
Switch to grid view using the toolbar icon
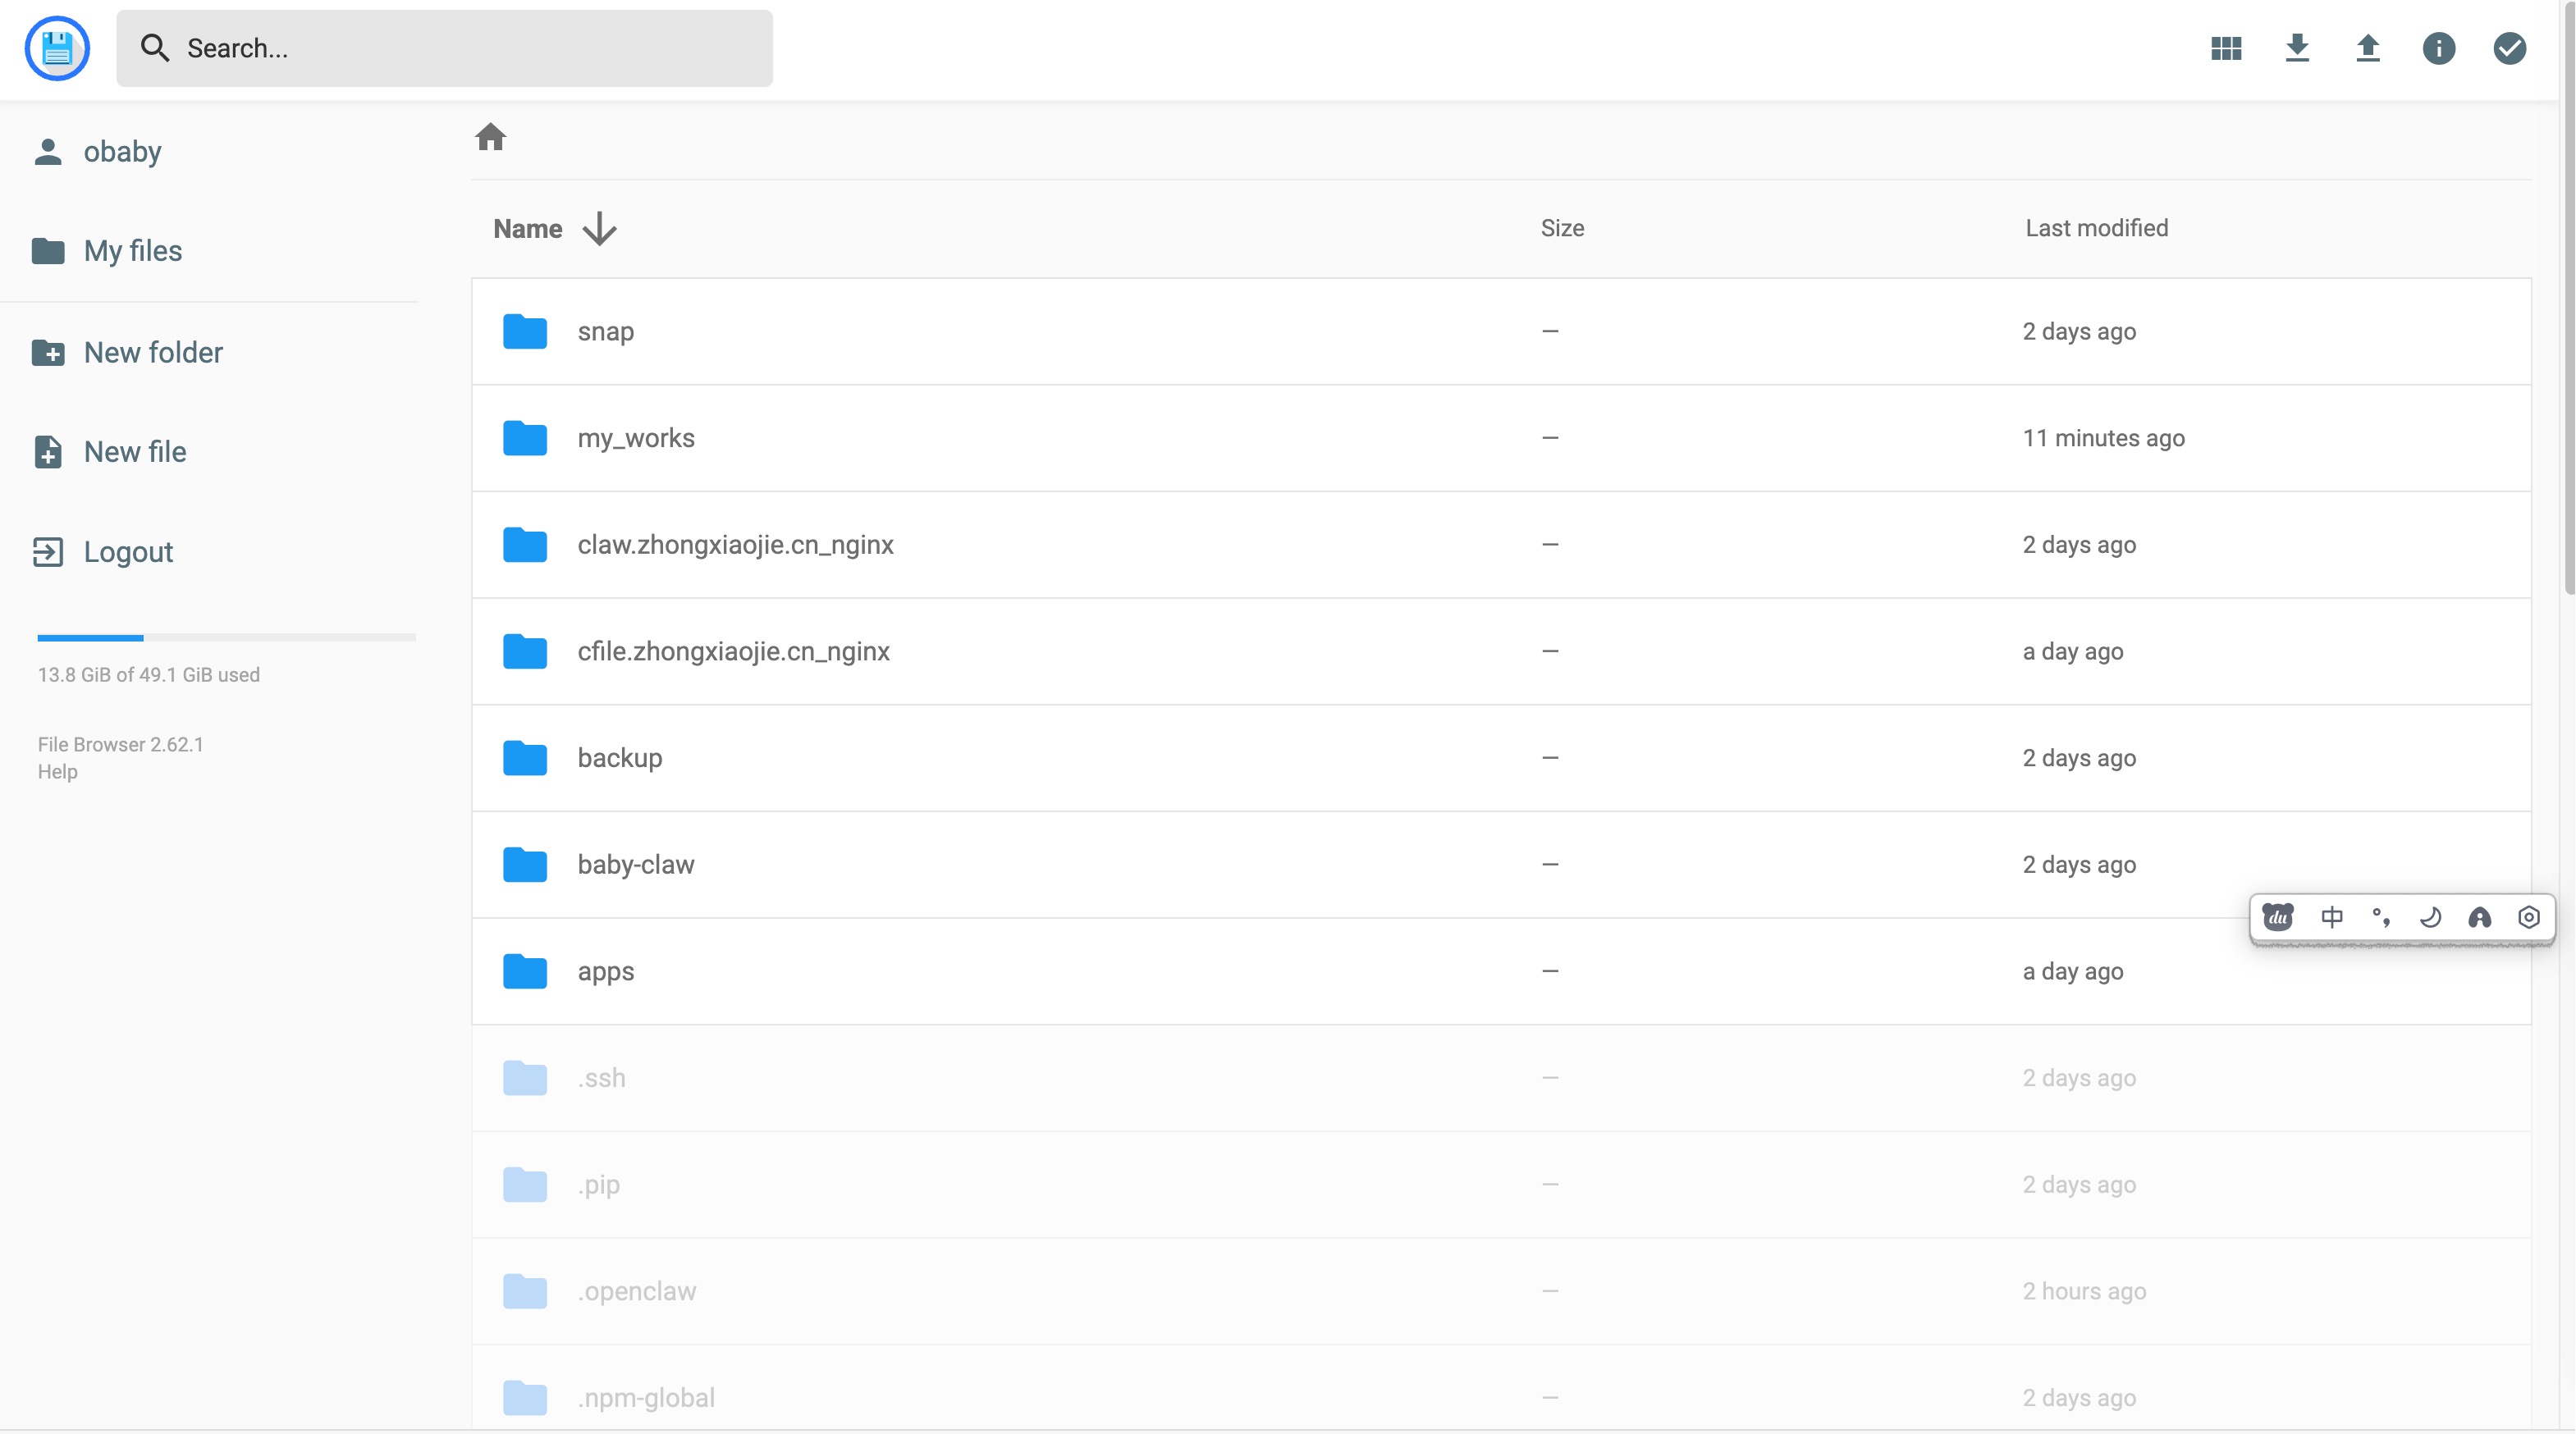pyautogui.click(x=2226, y=48)
